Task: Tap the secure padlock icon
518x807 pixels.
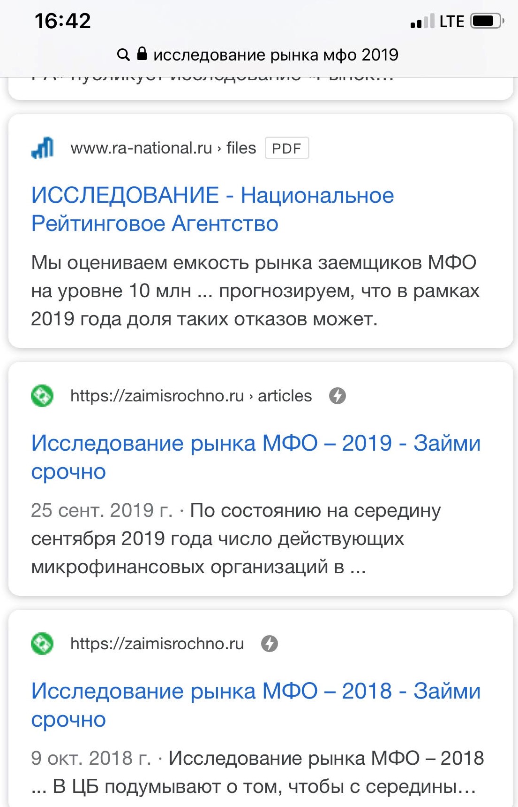Action: point(142,54)
